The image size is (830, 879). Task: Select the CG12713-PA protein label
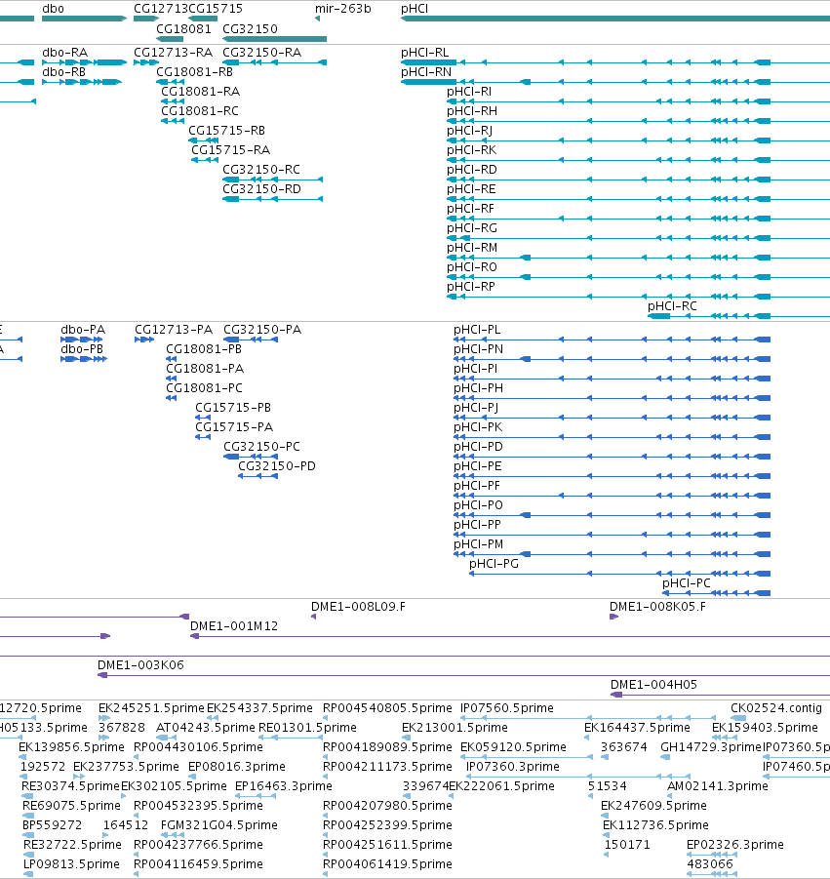[x=174, y=329]
